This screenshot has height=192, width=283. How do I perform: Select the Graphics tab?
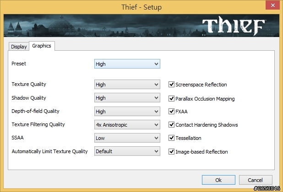(42, 46)
